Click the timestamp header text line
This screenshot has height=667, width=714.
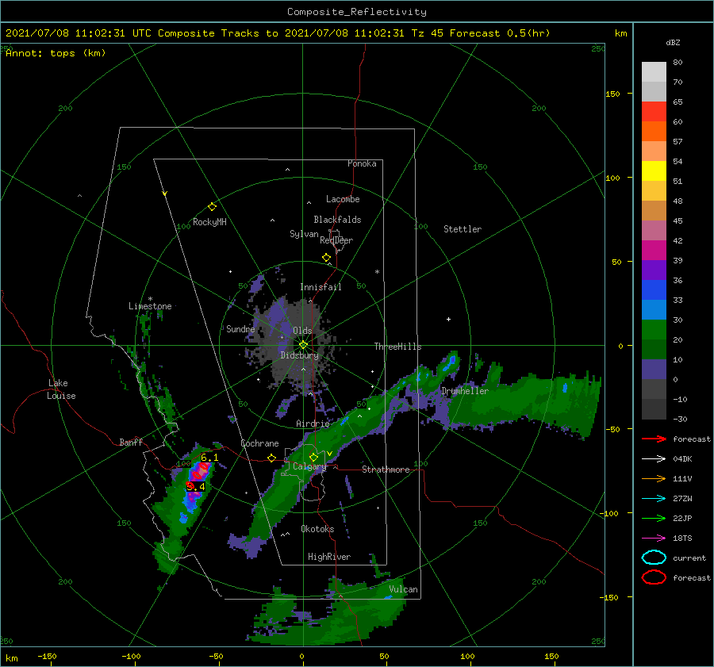[278, 33]
